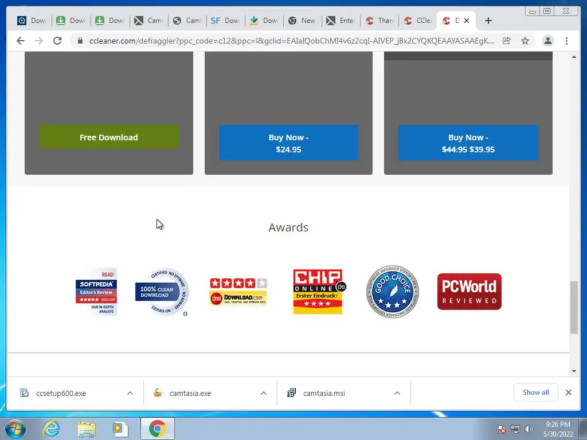Click Show all downloads
This screenshot has height=440, width=587.
[x=536, y=392]
